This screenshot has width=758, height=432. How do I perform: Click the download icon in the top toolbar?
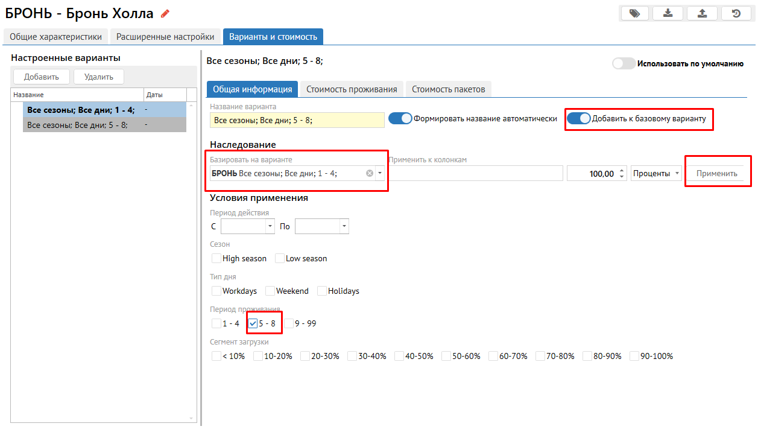click(x=668, y=13)
